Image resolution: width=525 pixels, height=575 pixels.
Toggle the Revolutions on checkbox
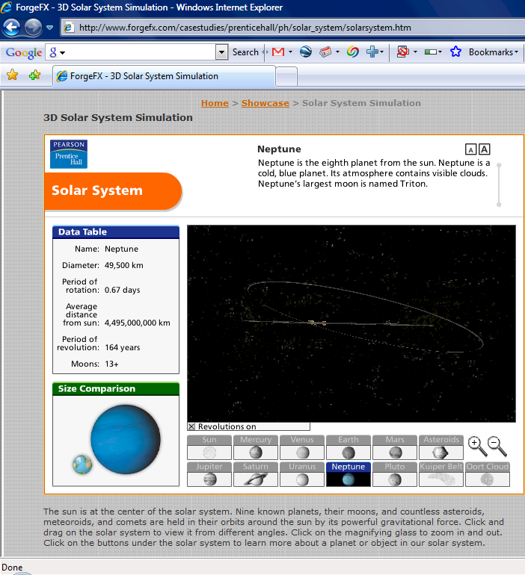[x=191, y=426]
